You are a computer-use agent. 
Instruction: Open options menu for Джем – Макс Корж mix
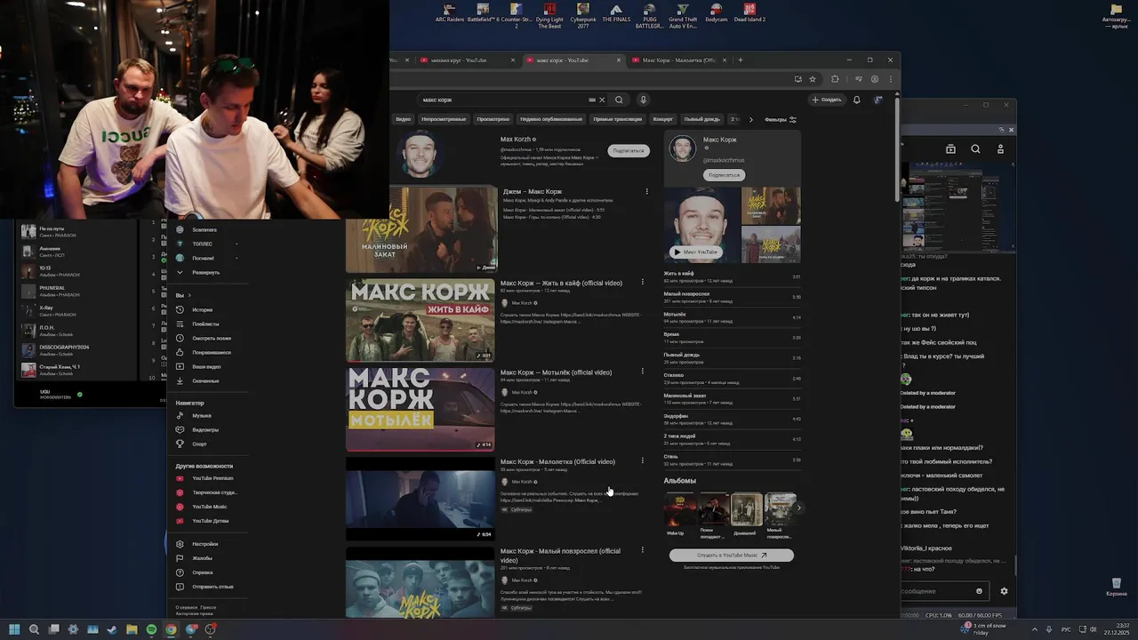pyautogui.click(x=646, y=191)
